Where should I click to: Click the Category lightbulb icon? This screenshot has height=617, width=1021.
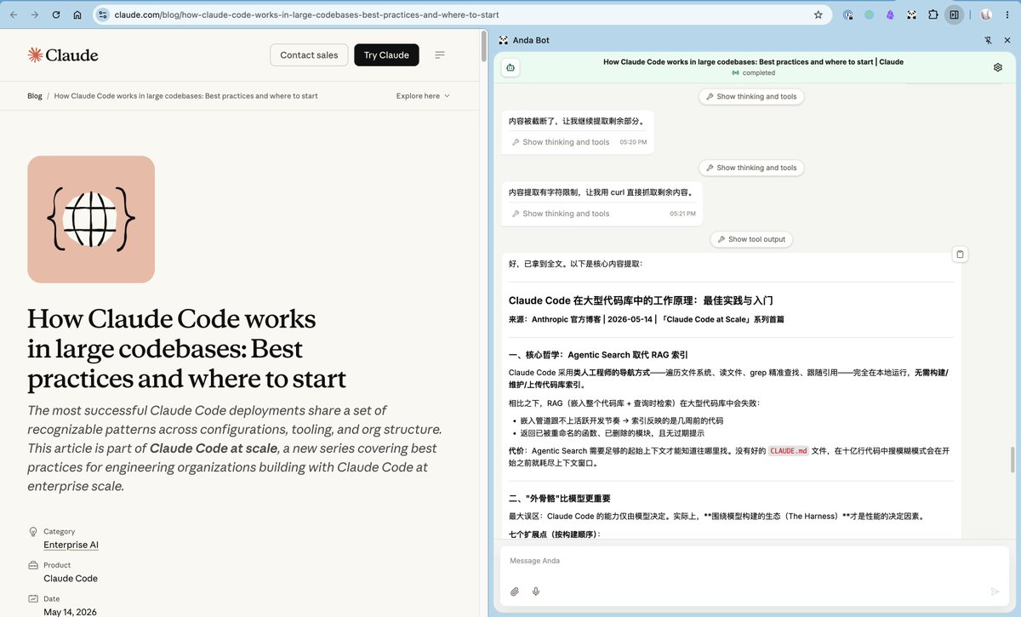coord(33,531)
